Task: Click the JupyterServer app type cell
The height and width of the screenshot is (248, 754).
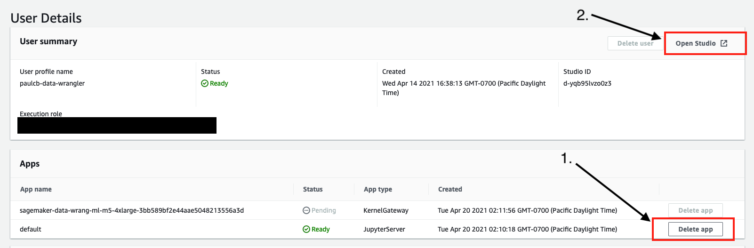Action: 384,229
